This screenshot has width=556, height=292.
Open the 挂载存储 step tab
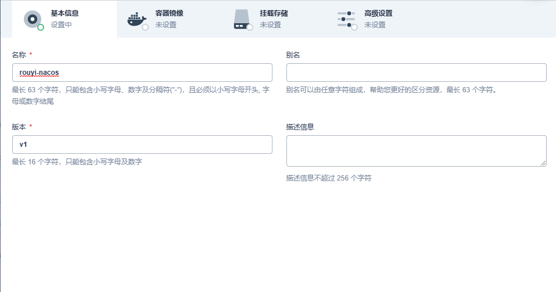(x=274, y=13)
